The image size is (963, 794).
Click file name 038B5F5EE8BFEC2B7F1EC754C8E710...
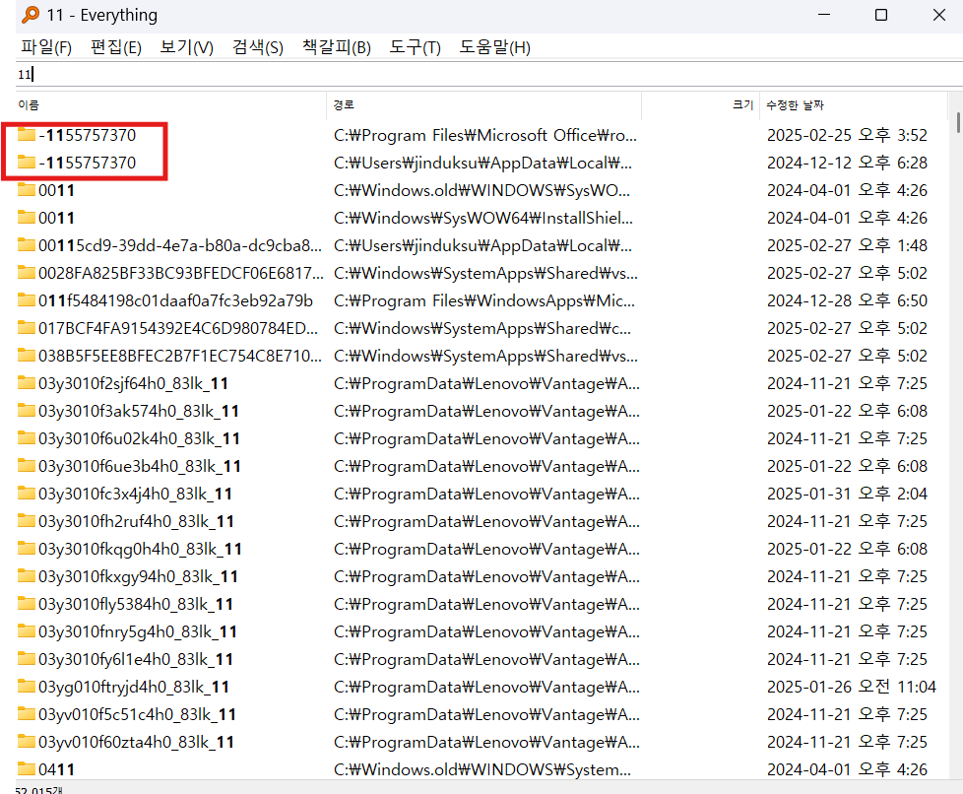(180, 356)
